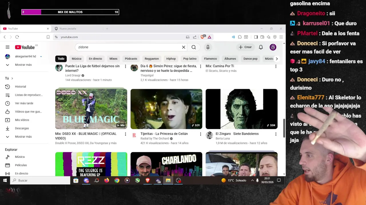
Task: Expand Mostrar más below Descargas
Action: coord(23,137)
